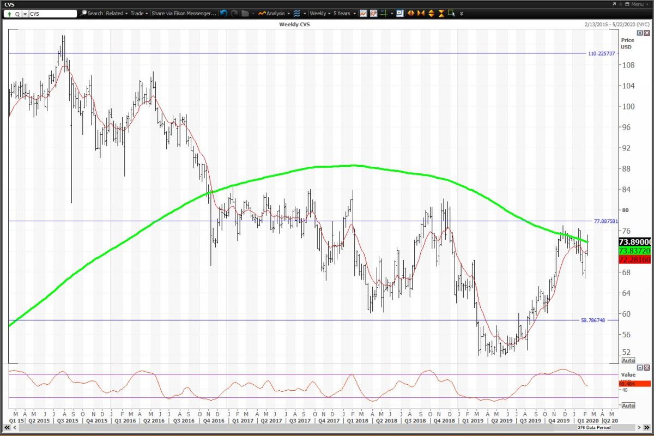654x436 pixels.
Task: Share via Eikon Messenger
Action: (x=184, y=13)
